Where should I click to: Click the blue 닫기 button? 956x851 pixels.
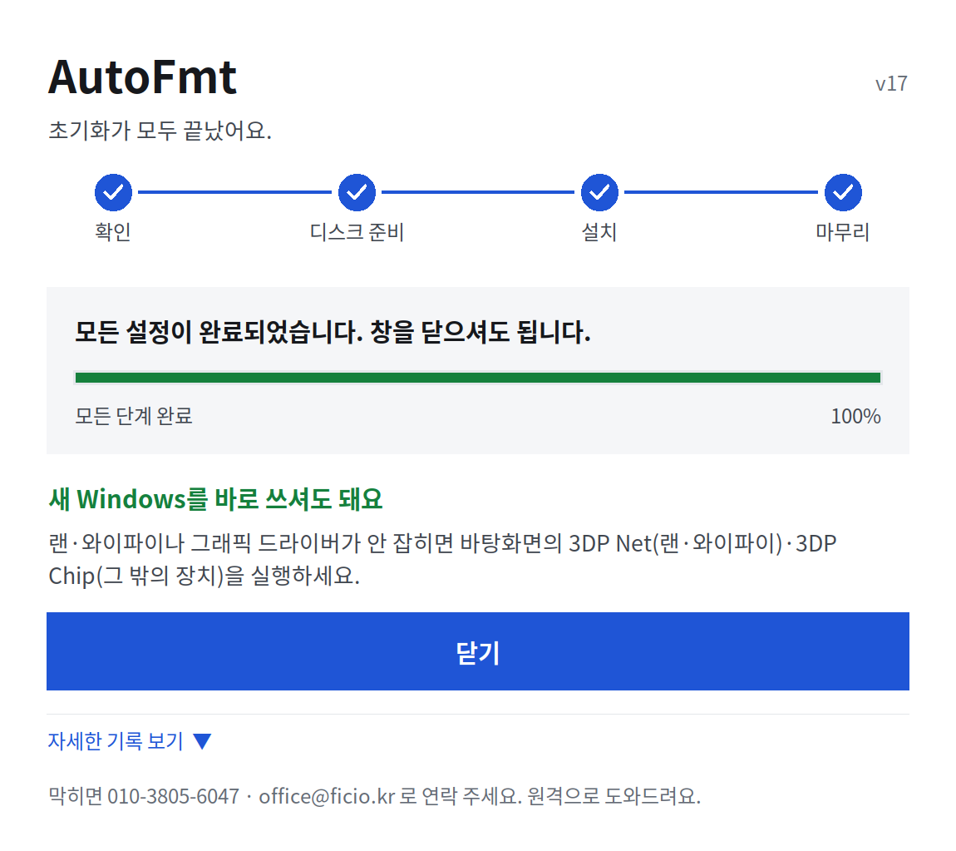click(x=477, y=651)
